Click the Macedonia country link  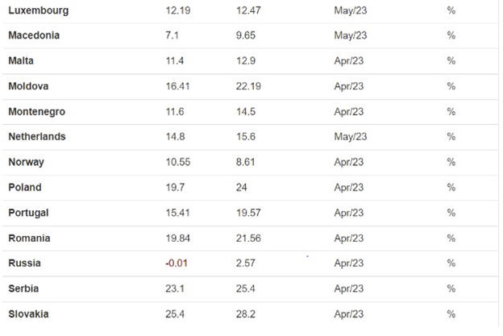(34, 35)
